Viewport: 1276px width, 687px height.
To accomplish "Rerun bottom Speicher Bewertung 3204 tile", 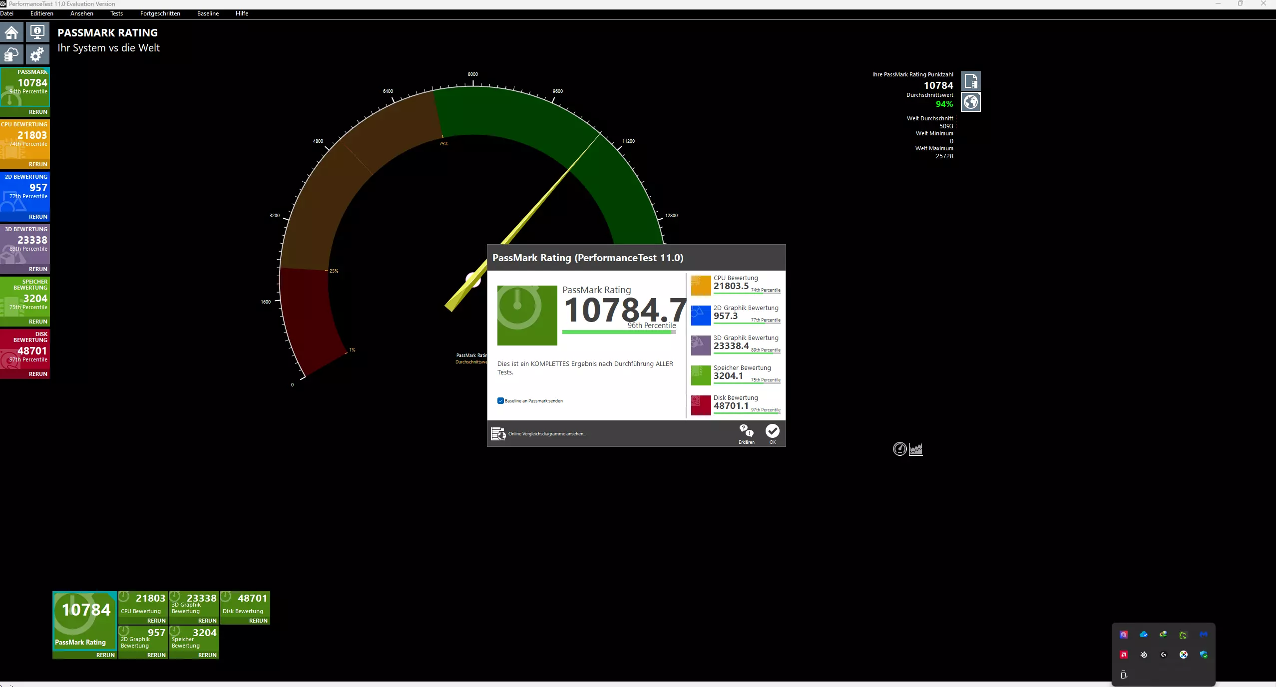I will 207,655.
